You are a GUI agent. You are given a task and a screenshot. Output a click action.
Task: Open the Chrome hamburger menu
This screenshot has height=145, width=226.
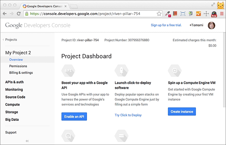(x=221, y=14)
